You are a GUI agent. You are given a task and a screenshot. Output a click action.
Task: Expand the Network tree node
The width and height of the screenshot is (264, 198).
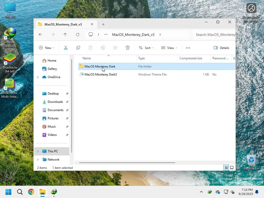[38, 160]
